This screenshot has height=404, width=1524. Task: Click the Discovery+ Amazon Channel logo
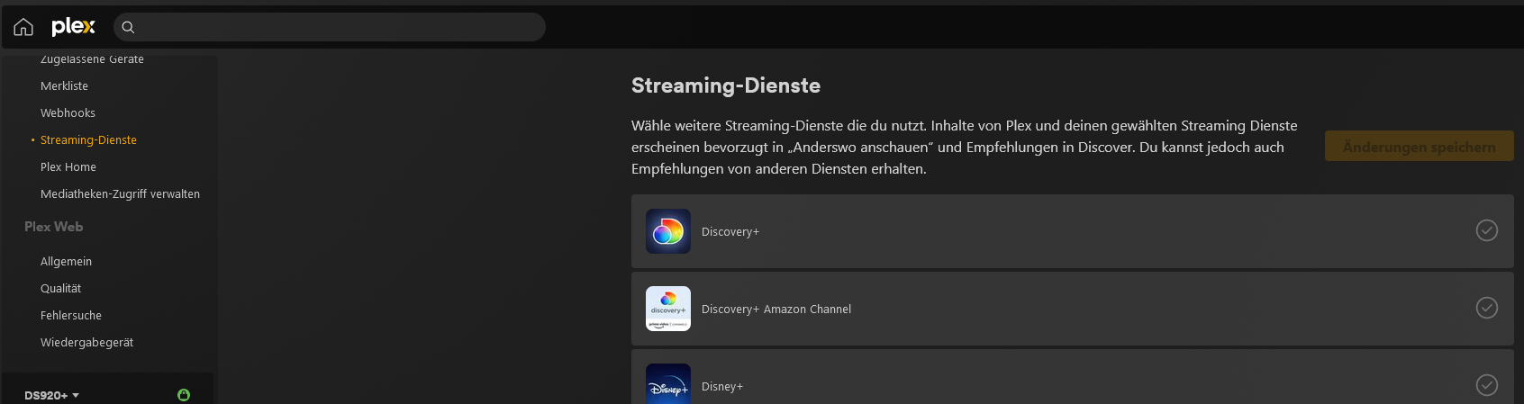[x=668, y=309]
